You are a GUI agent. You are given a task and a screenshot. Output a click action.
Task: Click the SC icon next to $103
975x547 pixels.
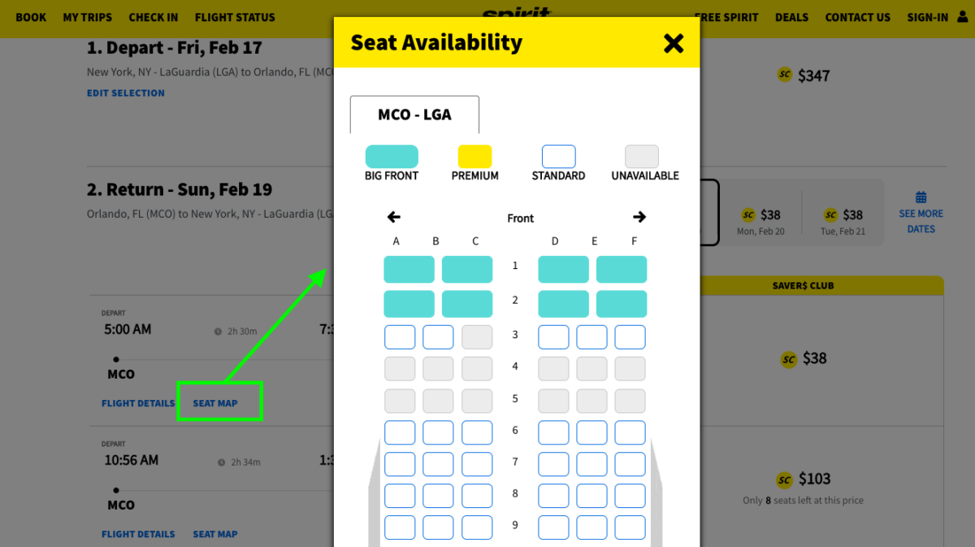coord(785,480)
